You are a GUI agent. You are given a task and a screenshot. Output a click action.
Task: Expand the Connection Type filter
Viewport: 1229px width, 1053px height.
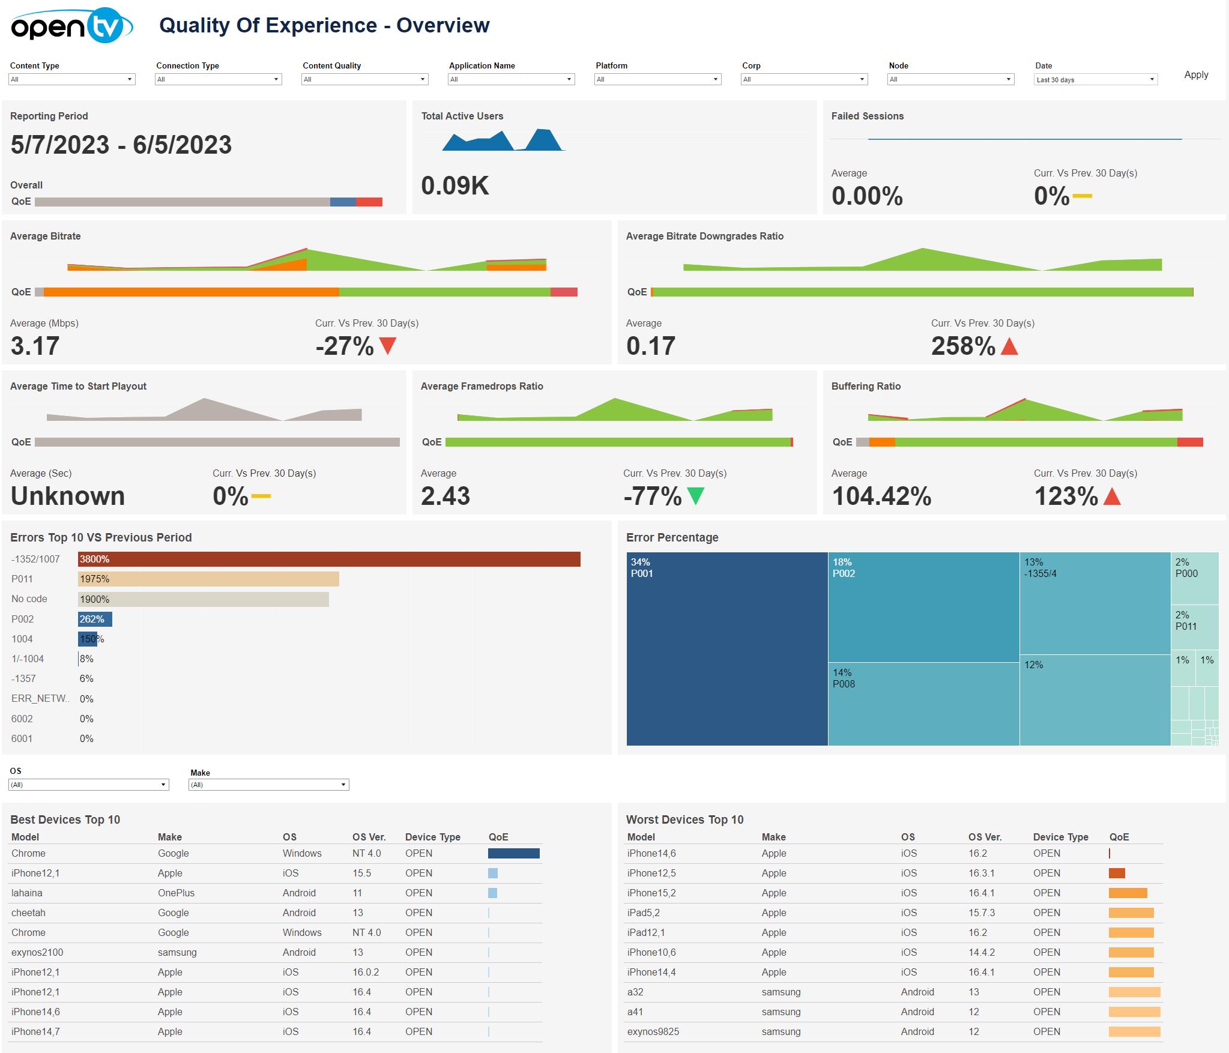[218, 79]
